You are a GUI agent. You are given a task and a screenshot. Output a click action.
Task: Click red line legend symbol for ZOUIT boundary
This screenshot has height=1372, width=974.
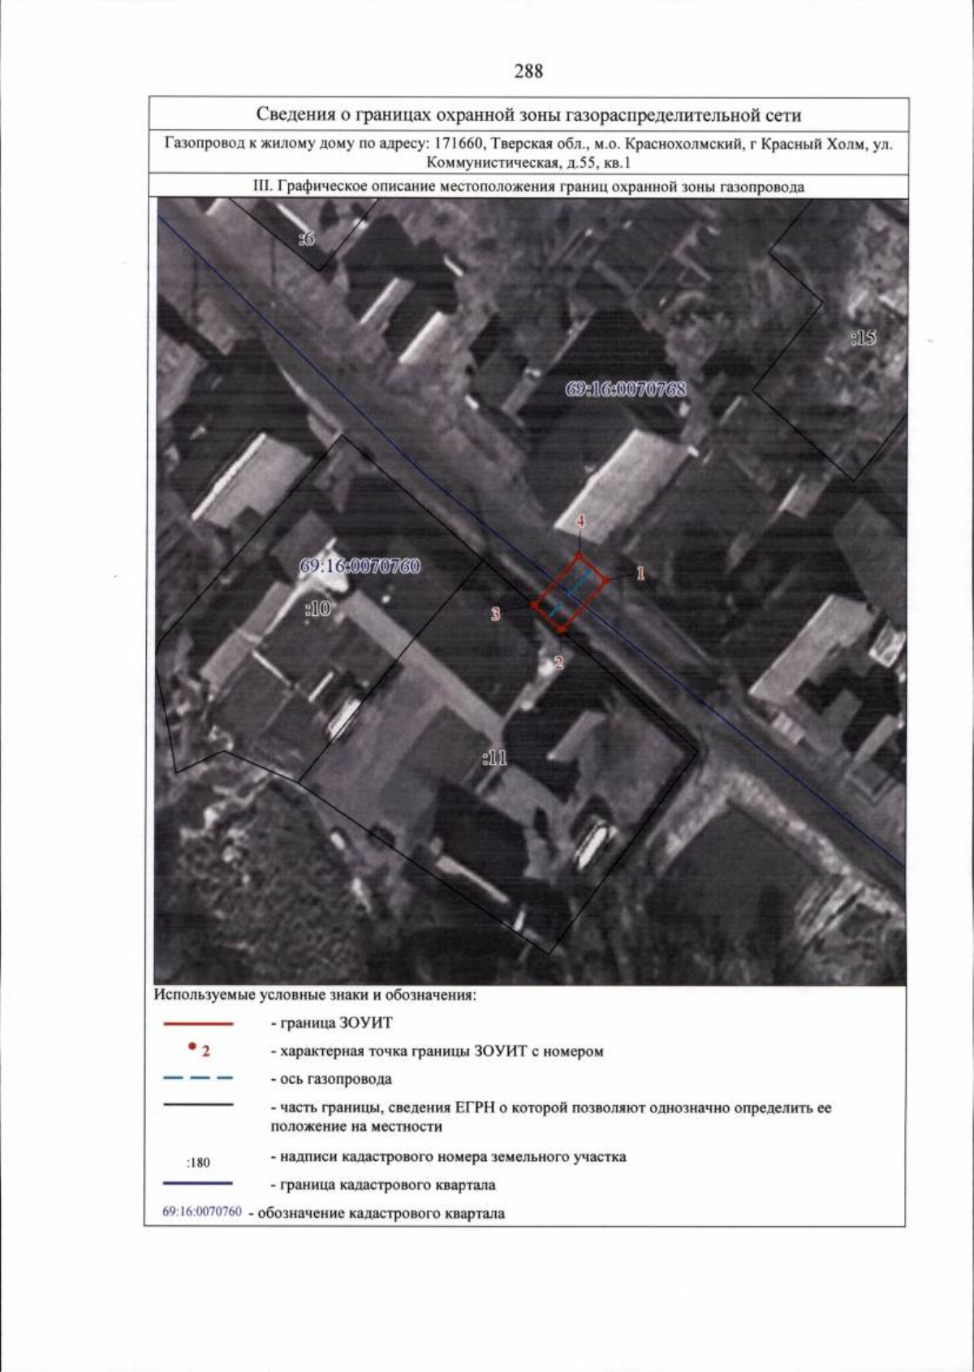[198, 1023]
